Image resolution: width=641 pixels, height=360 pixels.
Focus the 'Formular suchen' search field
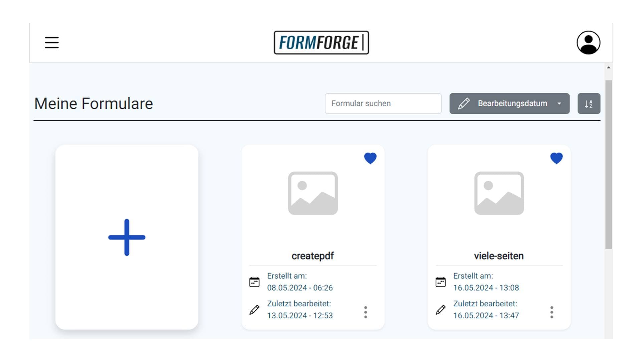click(x=383, y=104)
